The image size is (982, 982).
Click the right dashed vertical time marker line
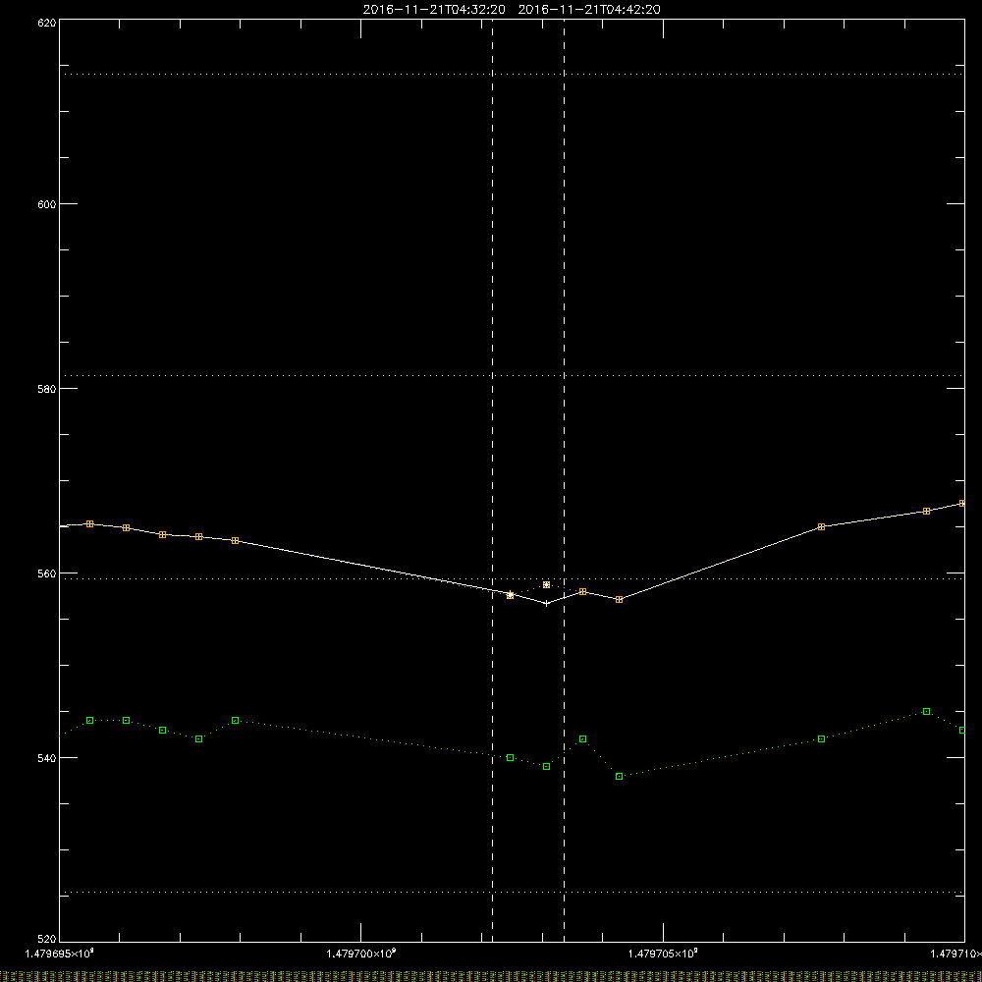(x=565, y=480)
